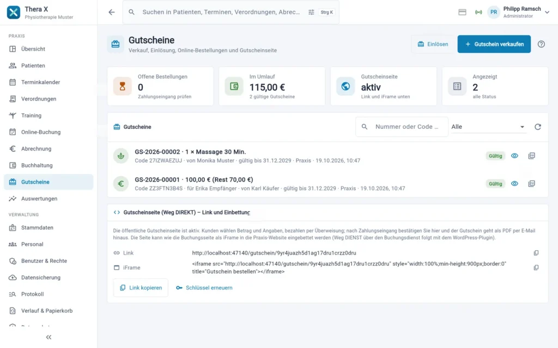View details of voucher GS-2026-00001

[x=514, y=184]
